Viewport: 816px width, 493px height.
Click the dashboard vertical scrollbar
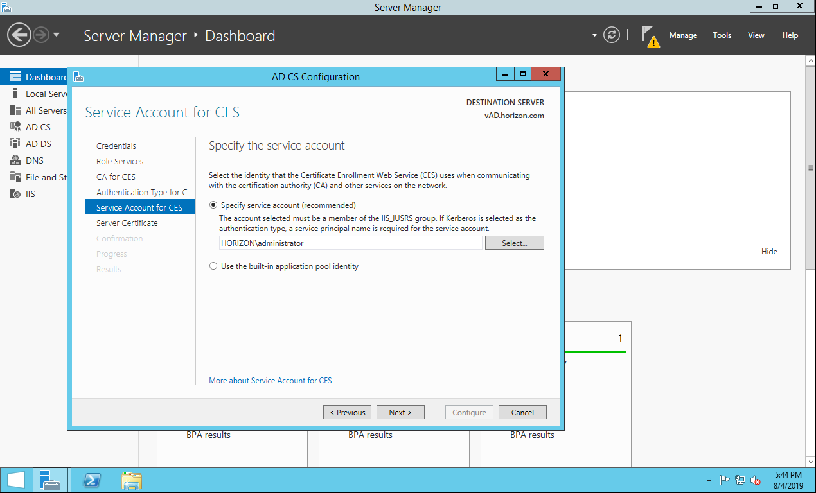tap(810, 168)
